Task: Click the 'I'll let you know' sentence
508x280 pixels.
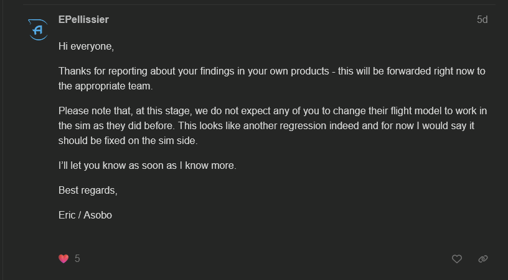Action: click(148, 165)
